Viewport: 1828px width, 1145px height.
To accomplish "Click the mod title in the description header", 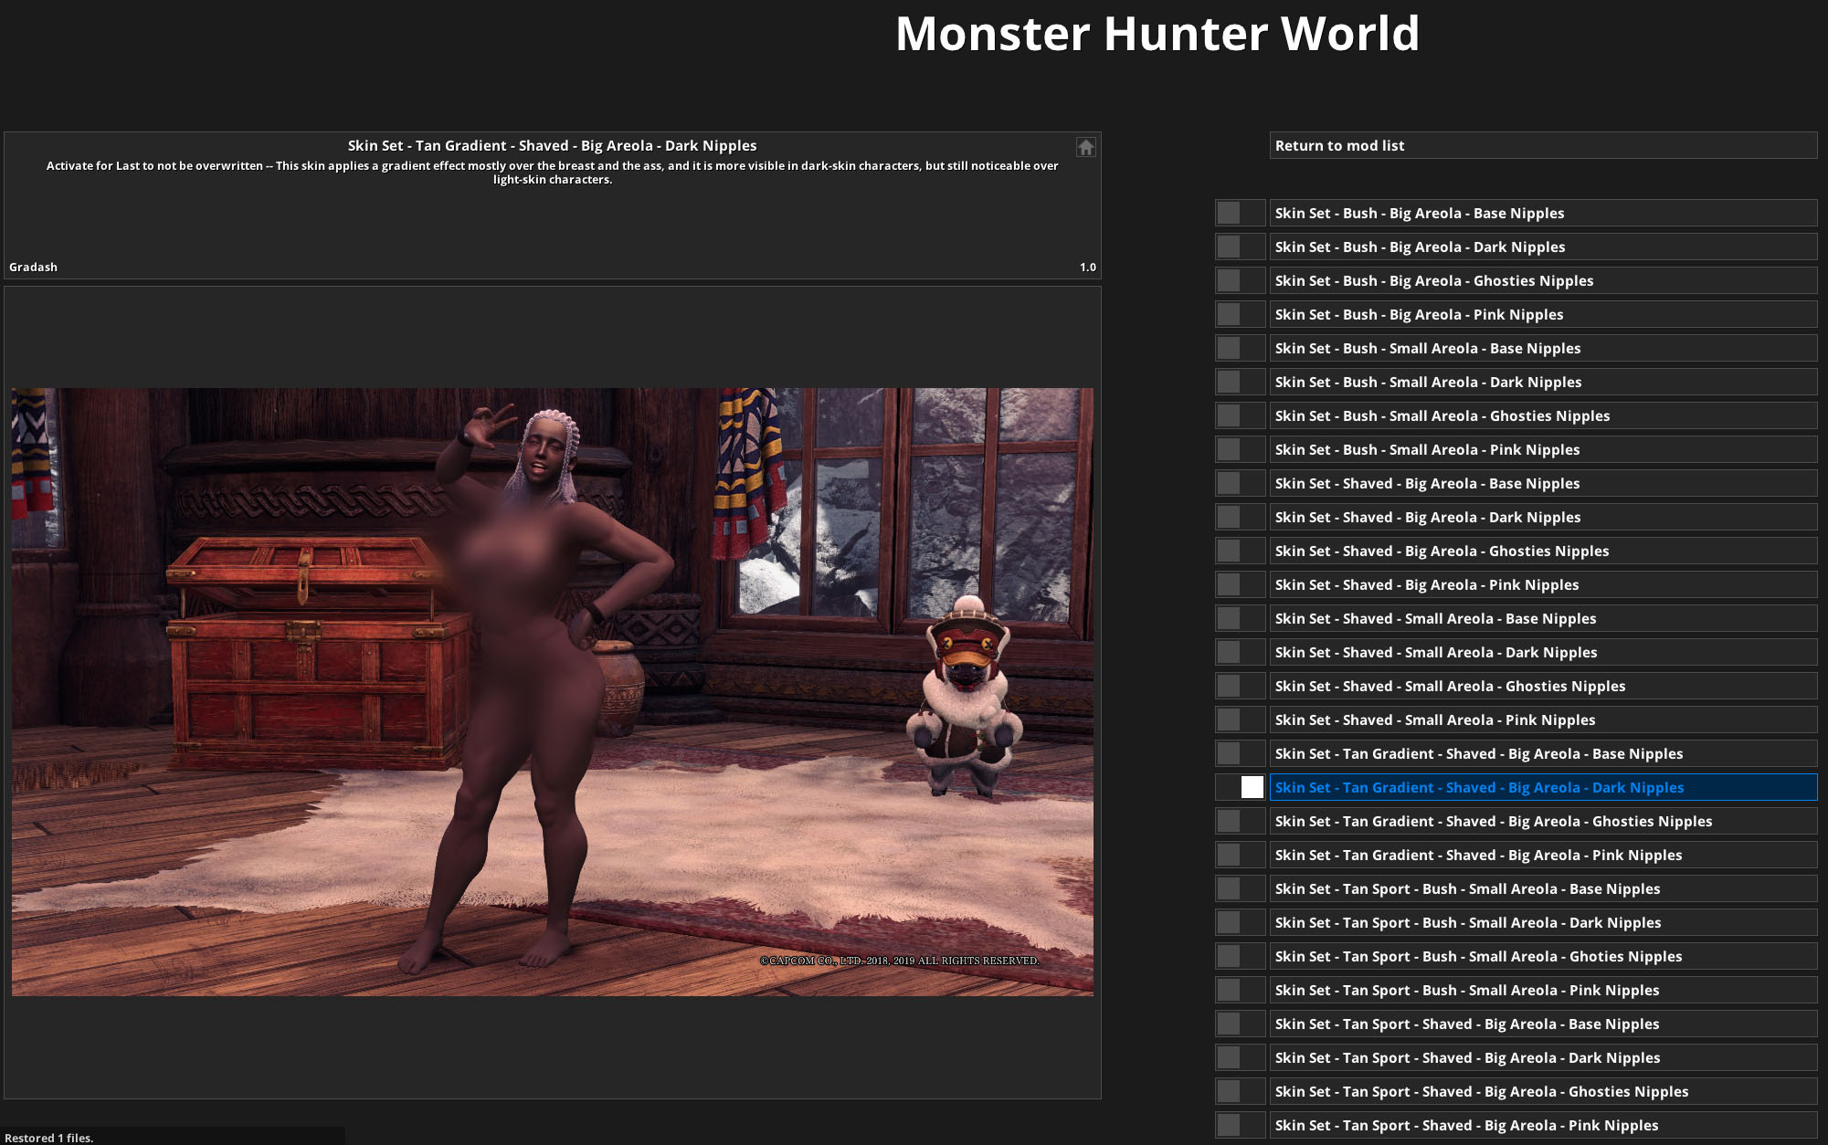I will coord(552,145).
